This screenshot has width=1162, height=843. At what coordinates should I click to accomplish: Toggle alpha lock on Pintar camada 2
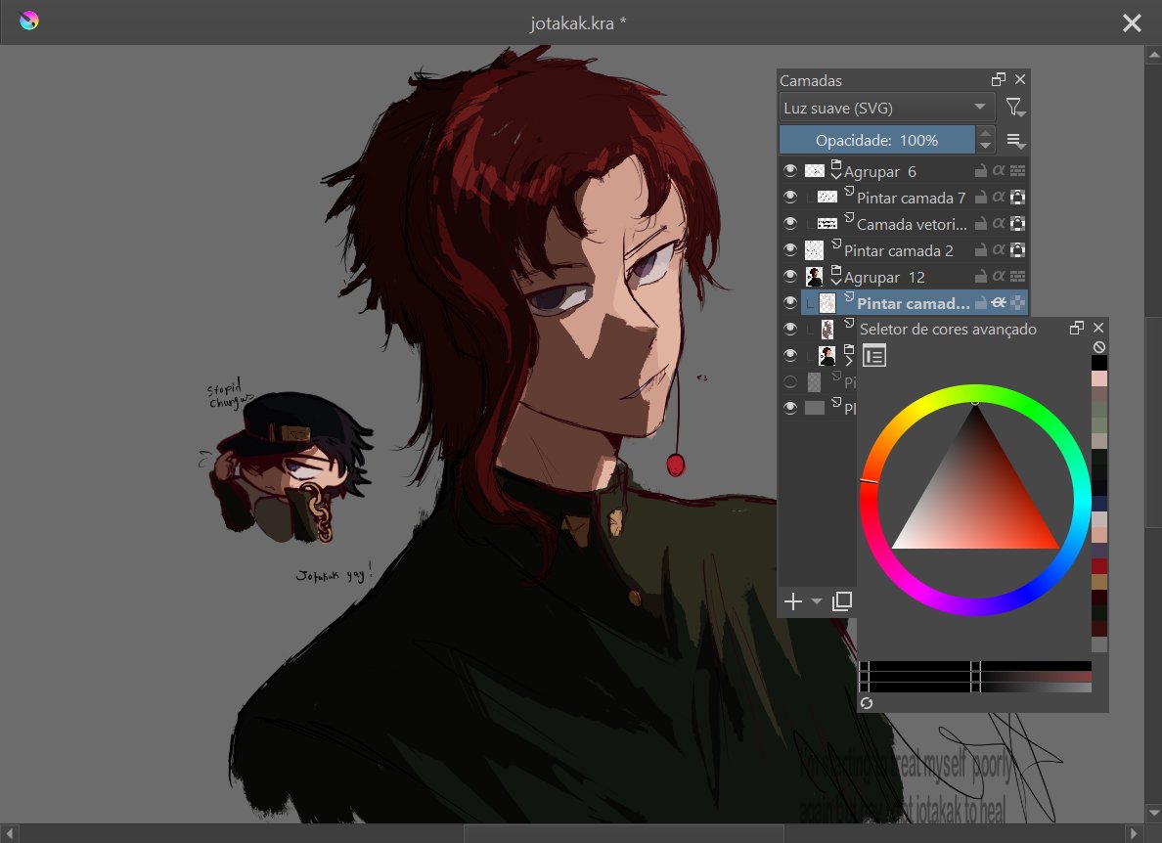pos(1017,249)
